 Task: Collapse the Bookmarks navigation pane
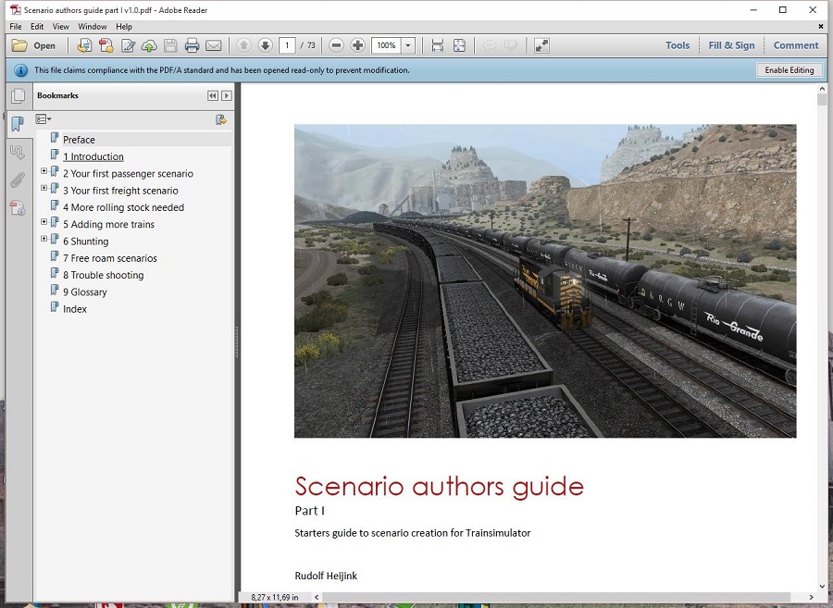pos(213,95)
